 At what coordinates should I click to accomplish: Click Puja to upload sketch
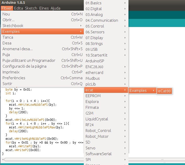(42, 54)
